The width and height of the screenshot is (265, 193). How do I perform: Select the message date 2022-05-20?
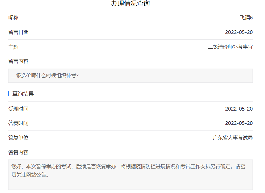239,32
